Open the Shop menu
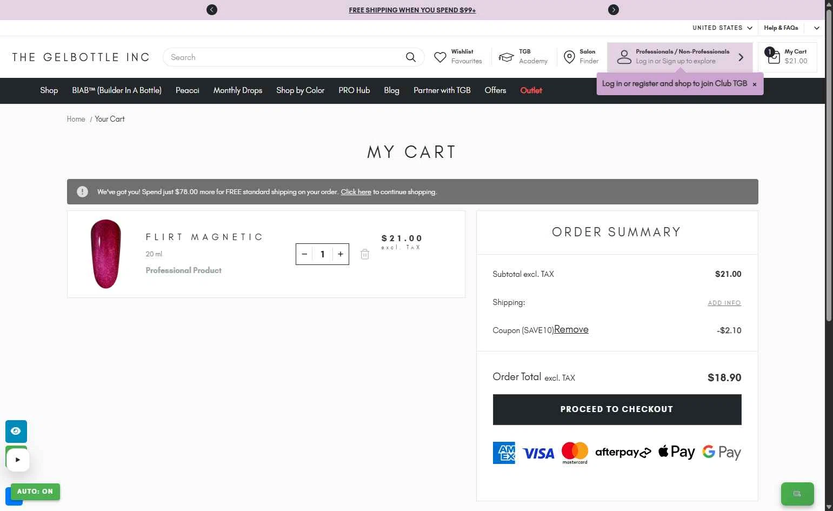Image resolution: width=833 pixels, height=511 pixels. pos(49,90)
